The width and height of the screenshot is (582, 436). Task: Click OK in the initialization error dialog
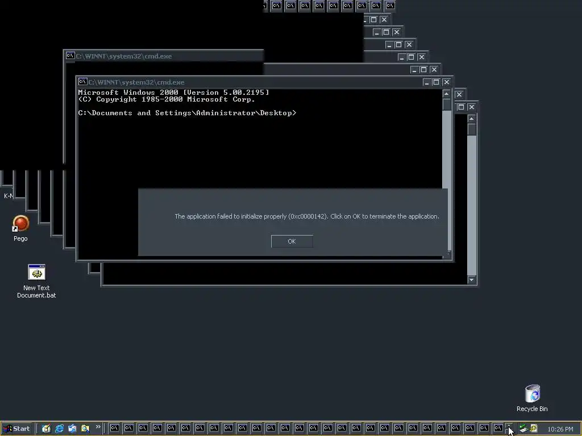pos(292,241)
